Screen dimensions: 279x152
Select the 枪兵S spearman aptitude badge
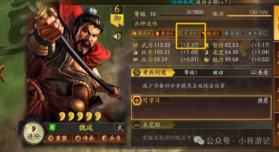[x=211, y=33]
